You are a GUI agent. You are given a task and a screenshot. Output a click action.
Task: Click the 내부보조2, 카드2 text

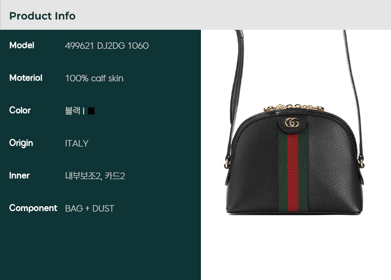coord(95,176)
